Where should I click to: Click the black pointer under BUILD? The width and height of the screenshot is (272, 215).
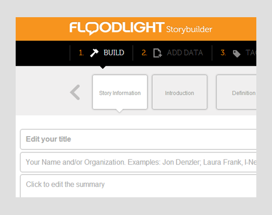(103, 67)
